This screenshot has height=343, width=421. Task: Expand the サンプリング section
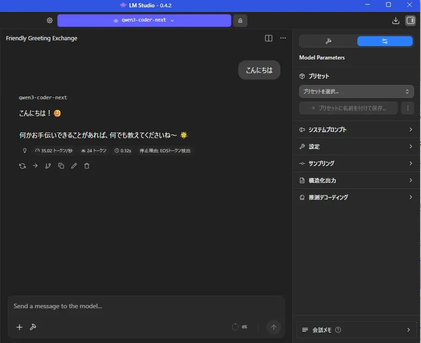[356, 163]
